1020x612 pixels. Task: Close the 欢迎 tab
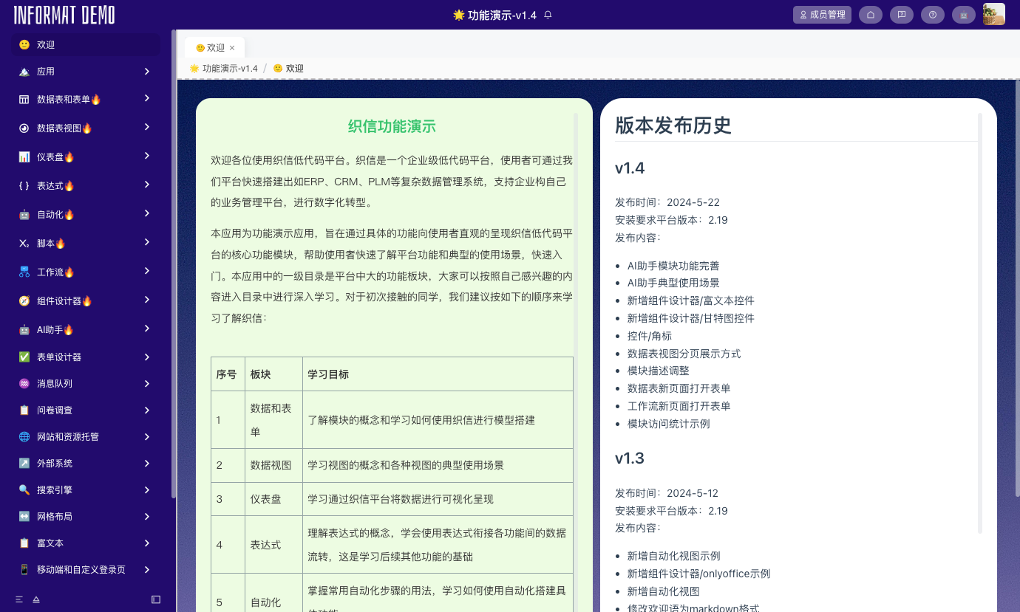pyautogui.click(x=233, y=47)
